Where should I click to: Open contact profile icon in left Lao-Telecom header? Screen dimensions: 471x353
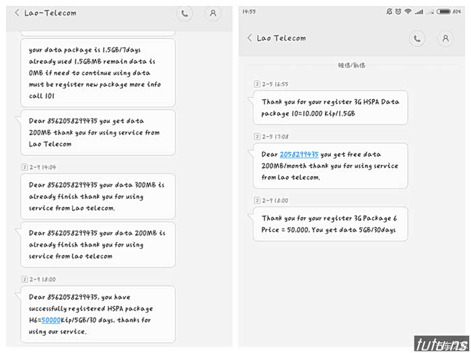pos(213,13)
